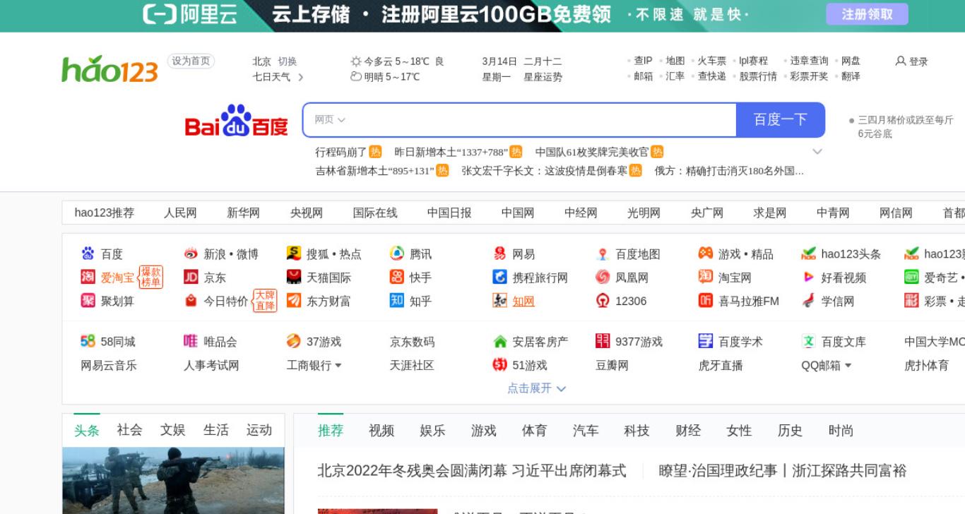Screen dimensions: 965x514
Task: Select 文娱 news tab
Action: tap(172, 430)
